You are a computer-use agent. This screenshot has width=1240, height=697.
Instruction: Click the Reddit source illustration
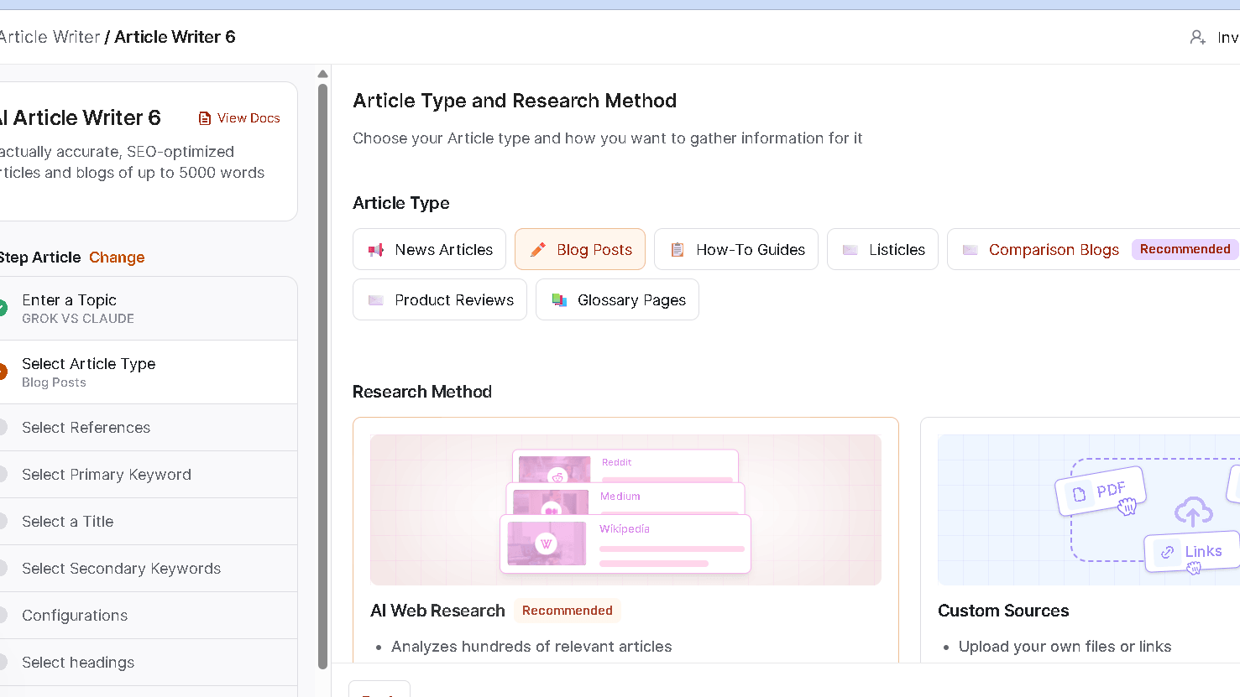click(x=625, y=466)
